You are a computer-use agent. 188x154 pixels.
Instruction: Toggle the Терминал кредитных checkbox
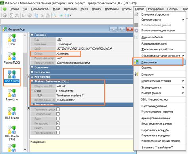[x=58, y=109]
